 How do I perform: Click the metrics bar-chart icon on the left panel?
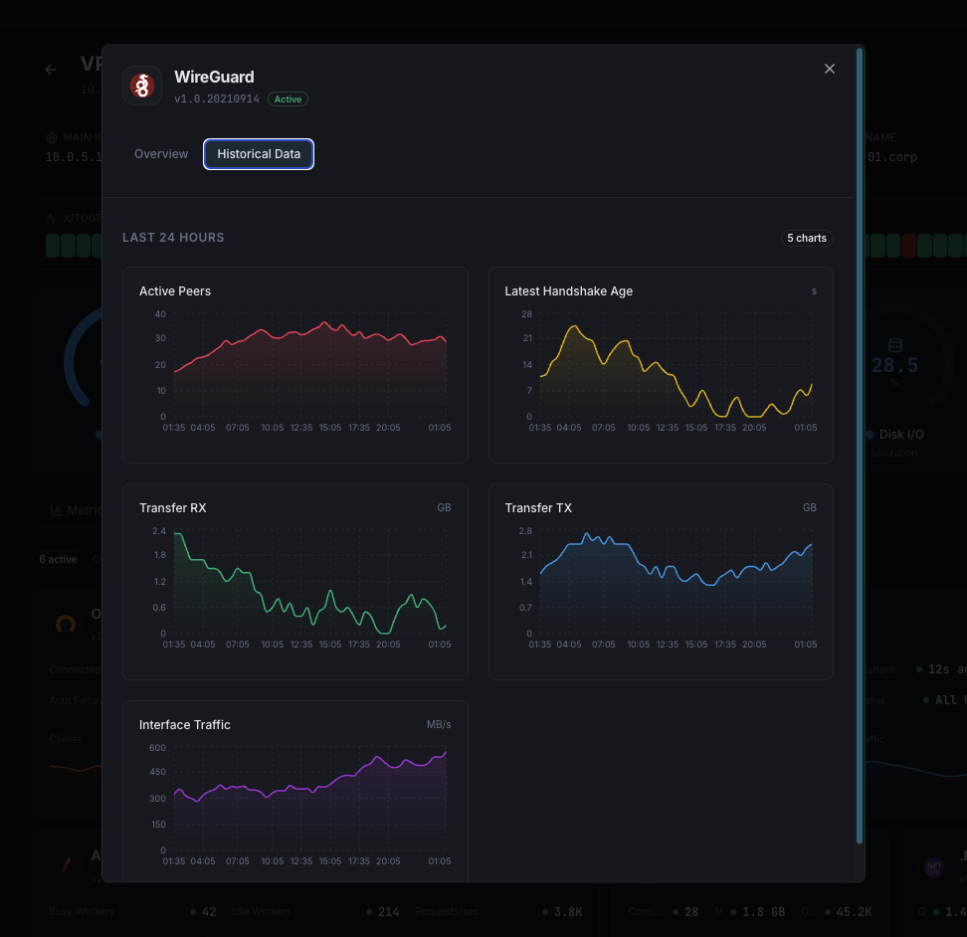(60, 509)
